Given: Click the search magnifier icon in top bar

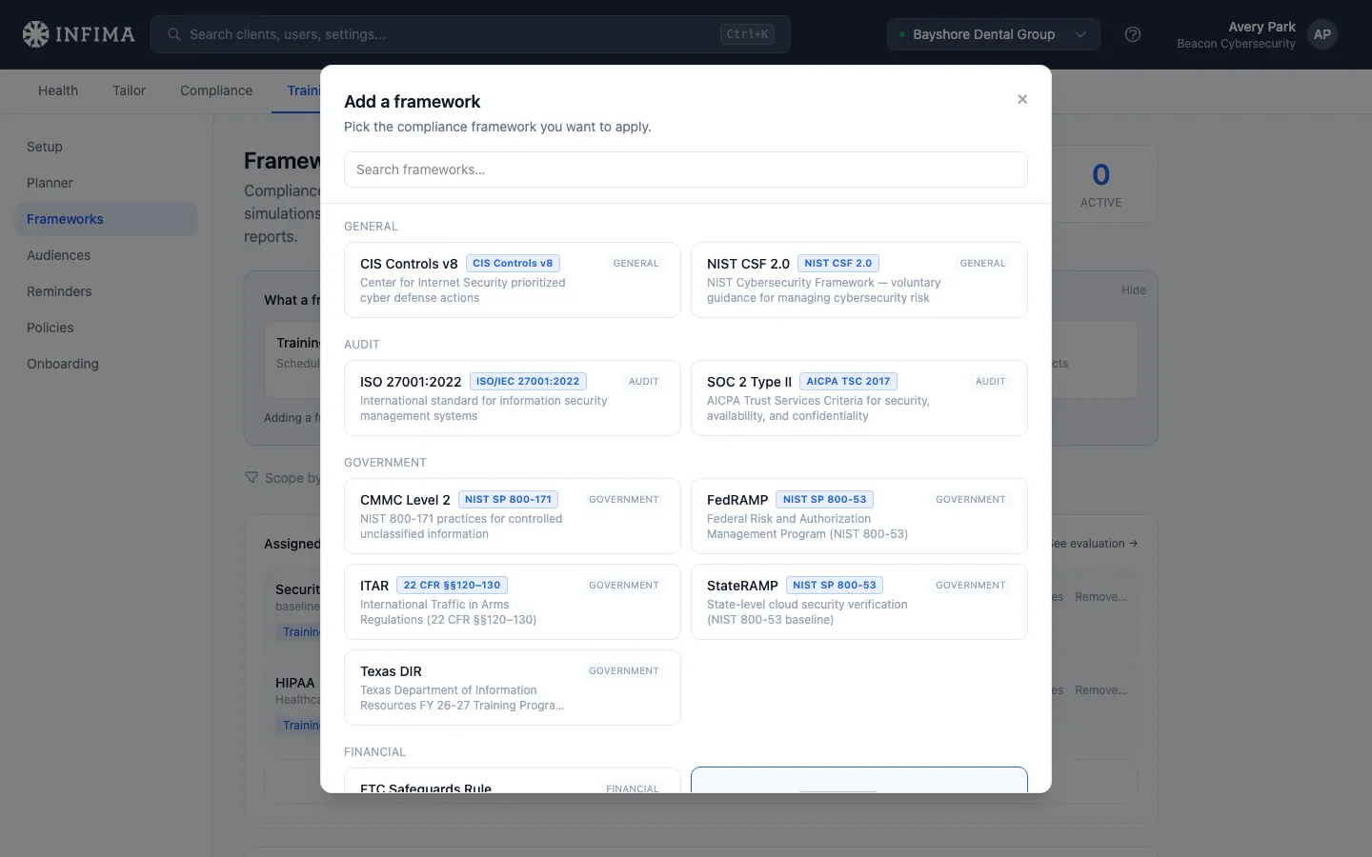Looking at the screenshot, I should tap(174, 34).
